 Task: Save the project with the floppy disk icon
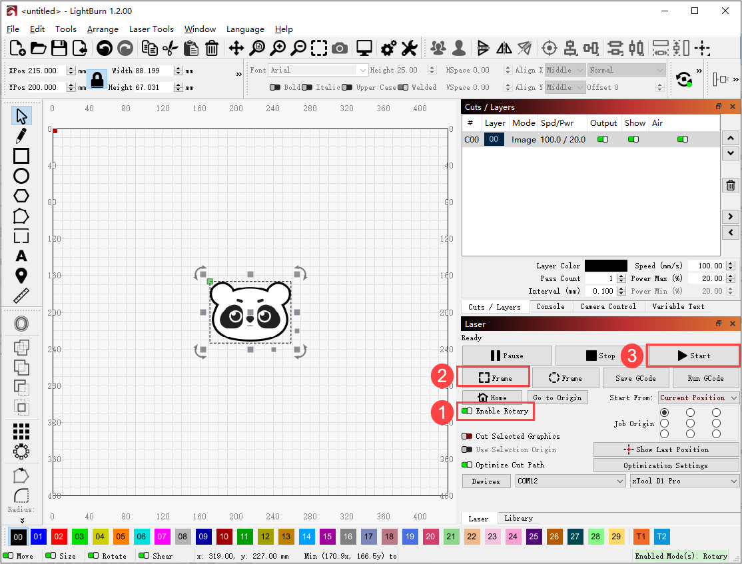pos(59,48)
